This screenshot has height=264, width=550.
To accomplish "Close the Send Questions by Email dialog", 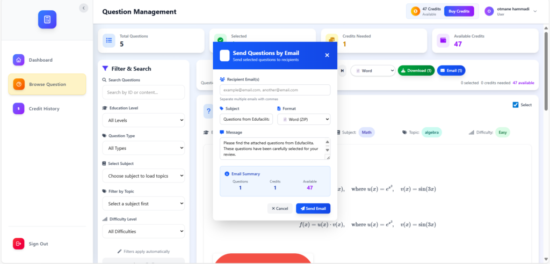I will [327, 55].
